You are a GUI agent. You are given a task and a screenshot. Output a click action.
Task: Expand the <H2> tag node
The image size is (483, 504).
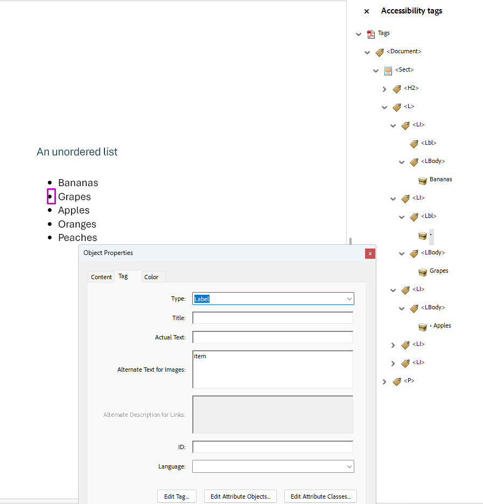[384, 89]
